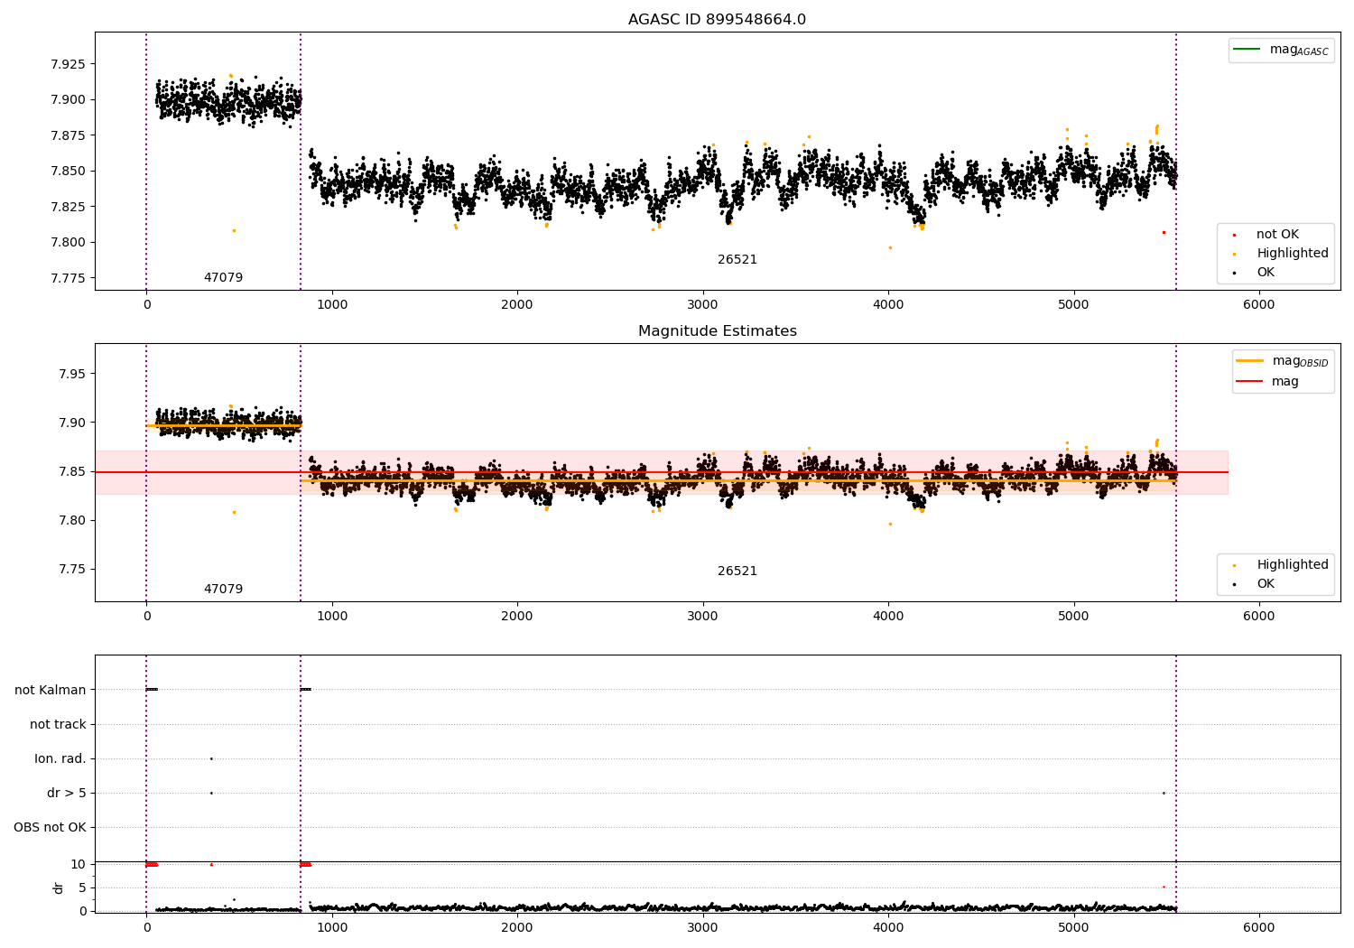Click the 7.800 y-axis tick in top plot
The image size is (1354, 948).
68,243
